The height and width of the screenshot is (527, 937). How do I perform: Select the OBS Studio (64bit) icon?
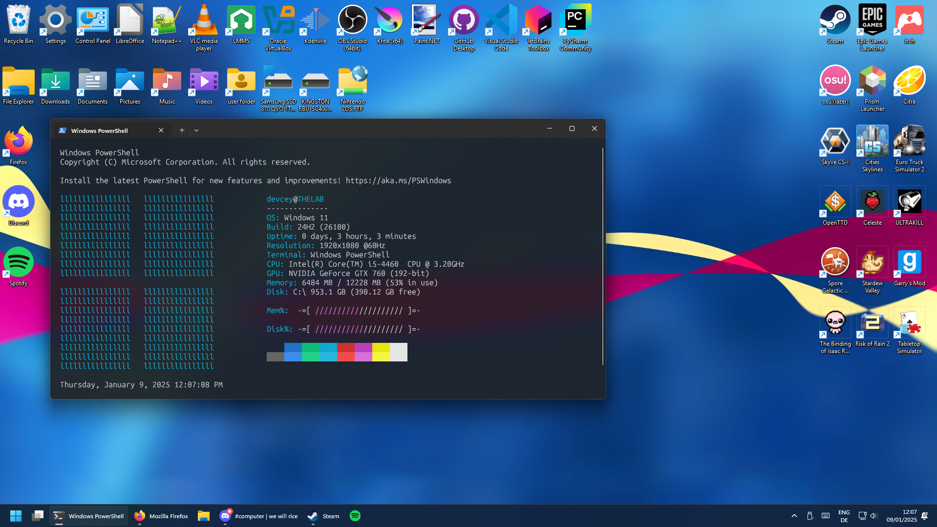point(352,27)
